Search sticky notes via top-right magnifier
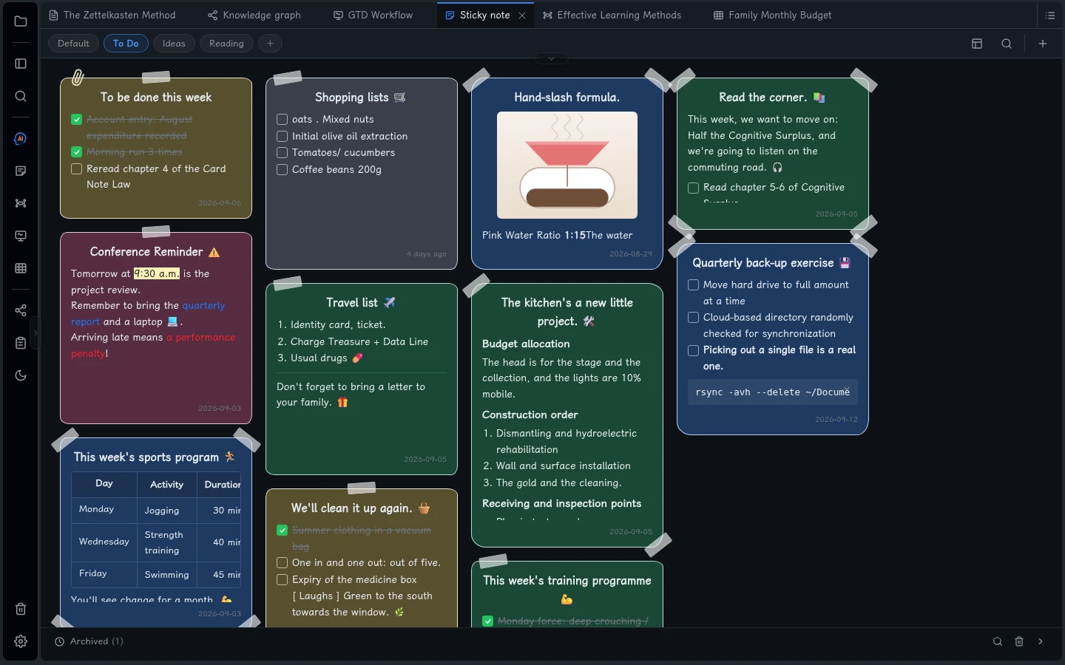 (1007, 44)
